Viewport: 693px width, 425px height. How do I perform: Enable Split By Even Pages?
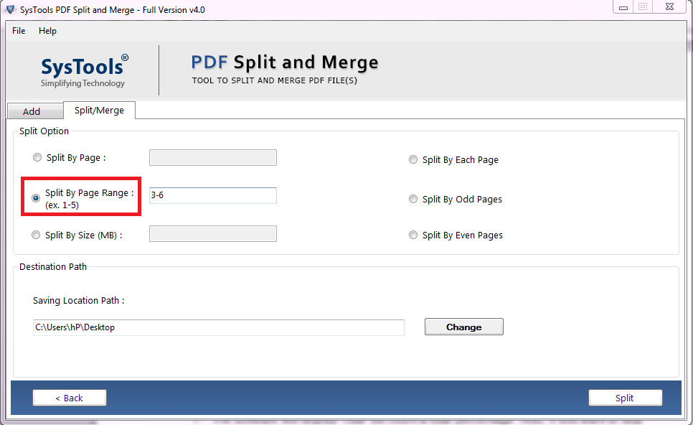click(413, 235)
